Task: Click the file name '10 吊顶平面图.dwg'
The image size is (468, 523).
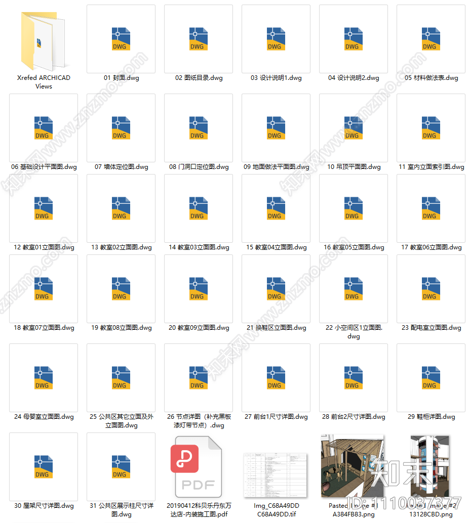Action: tap(354, 167)
